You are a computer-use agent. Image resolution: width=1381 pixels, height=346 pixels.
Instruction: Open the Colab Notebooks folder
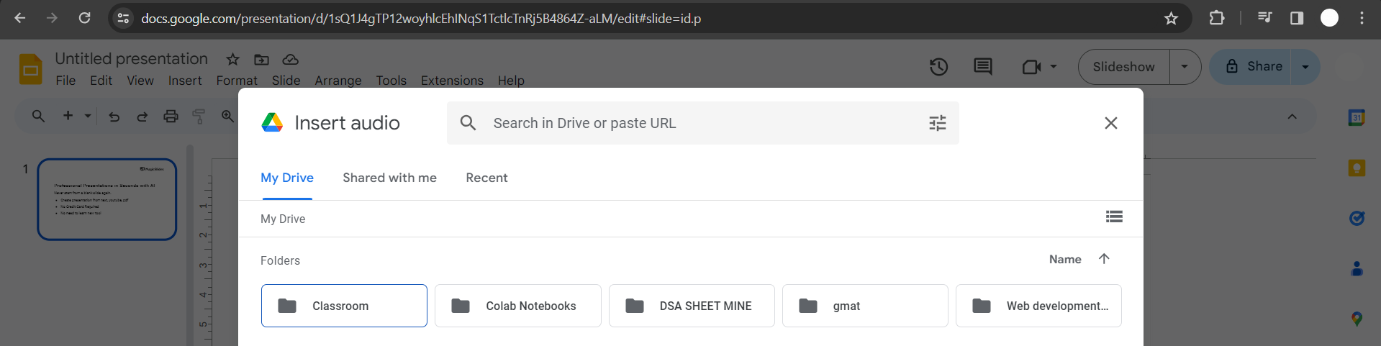click(x=517, y=306)
